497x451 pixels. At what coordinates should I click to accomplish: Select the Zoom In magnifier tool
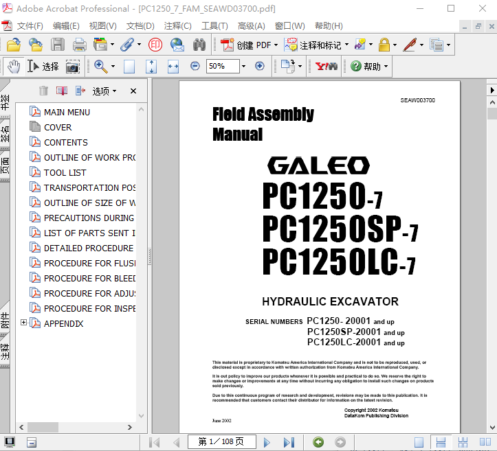pyautogui.click(x=101, y=67)
